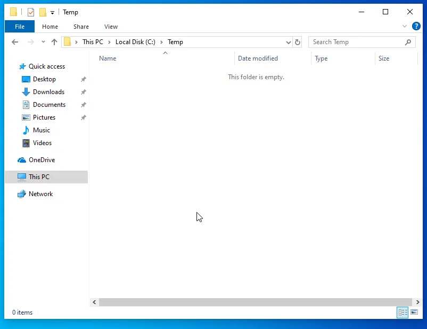Open Desktop in the navigation pane
The height and width of the screenshot is (329, 427).
pyautogui.click(x=44, y=79)
